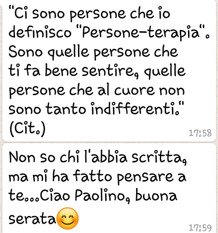Click the 17:58 timestamp
This screenshot has width=218, height=233.
pyautogui.click(x=200, y=133)
